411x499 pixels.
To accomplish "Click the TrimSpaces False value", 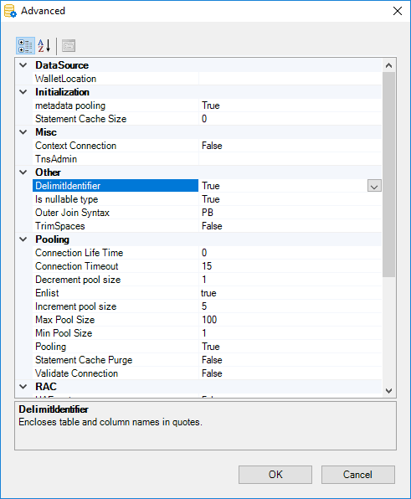I will click(290, 225).
